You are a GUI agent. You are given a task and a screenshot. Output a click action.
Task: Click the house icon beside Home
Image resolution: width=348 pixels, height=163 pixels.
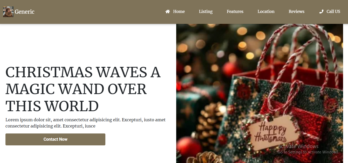168,11
